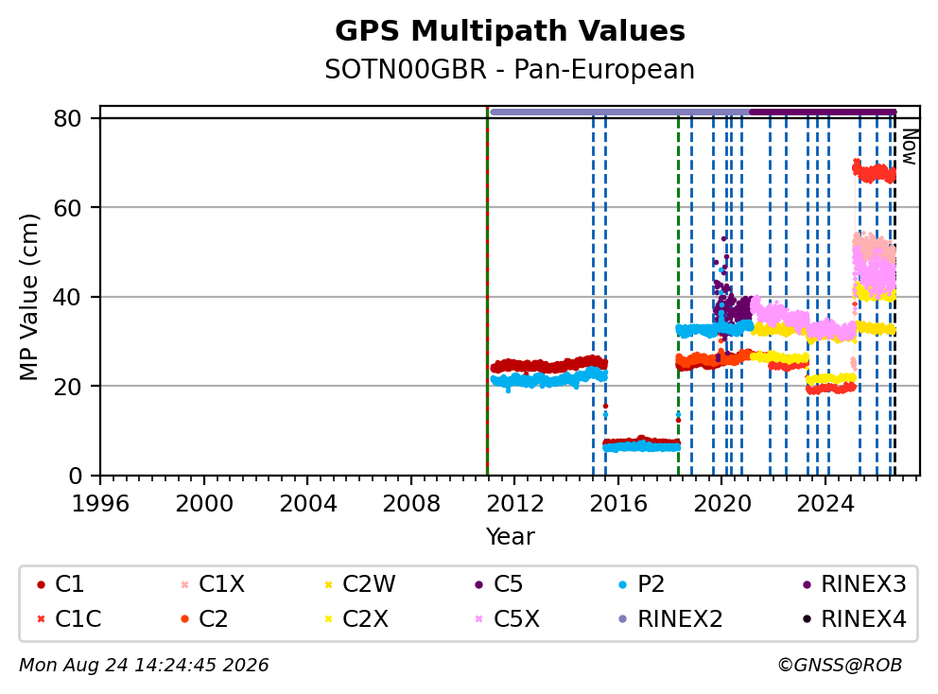Select the C2 legend label

213,618
